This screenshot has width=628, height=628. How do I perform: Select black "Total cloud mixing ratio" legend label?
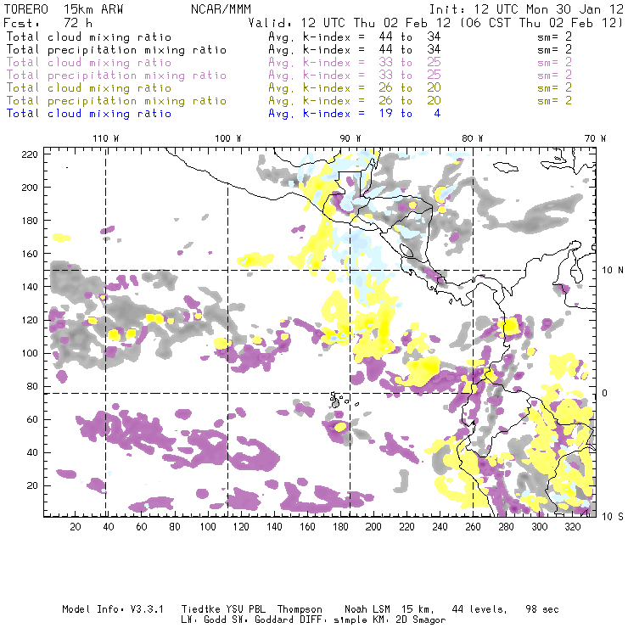pos(89,36)
